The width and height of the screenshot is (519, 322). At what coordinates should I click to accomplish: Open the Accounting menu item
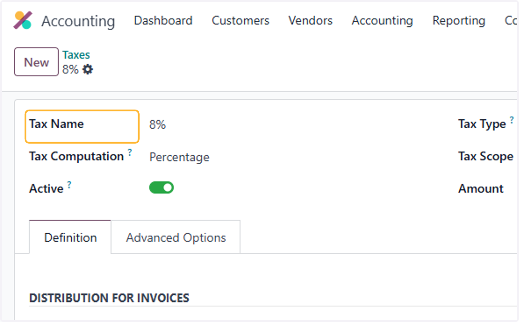[x=382, y=21]
